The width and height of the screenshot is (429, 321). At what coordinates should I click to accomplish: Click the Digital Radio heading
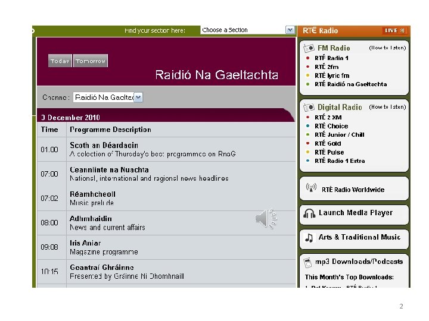point(340,107)
